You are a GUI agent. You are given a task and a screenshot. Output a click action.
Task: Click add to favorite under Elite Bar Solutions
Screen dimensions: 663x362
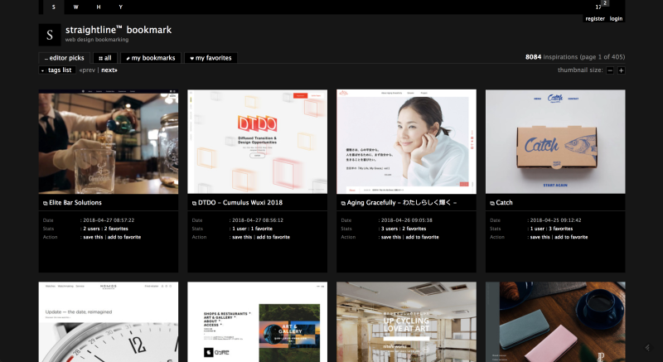pyautogui.click(x=124, y=237)
